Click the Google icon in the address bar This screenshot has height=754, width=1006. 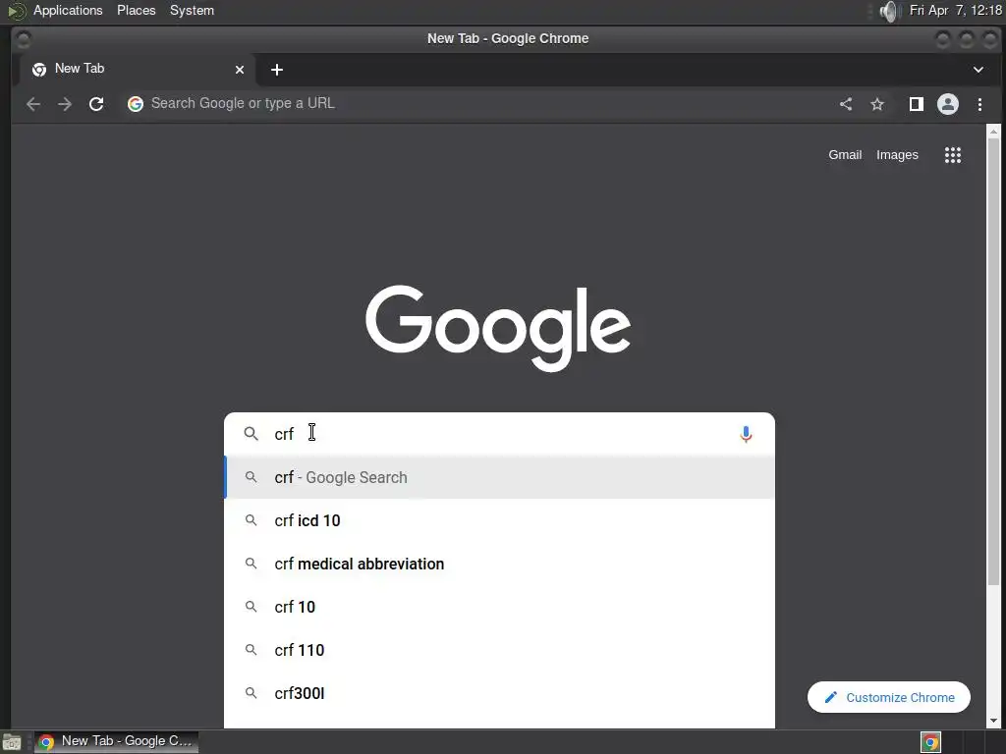[136, 104]
